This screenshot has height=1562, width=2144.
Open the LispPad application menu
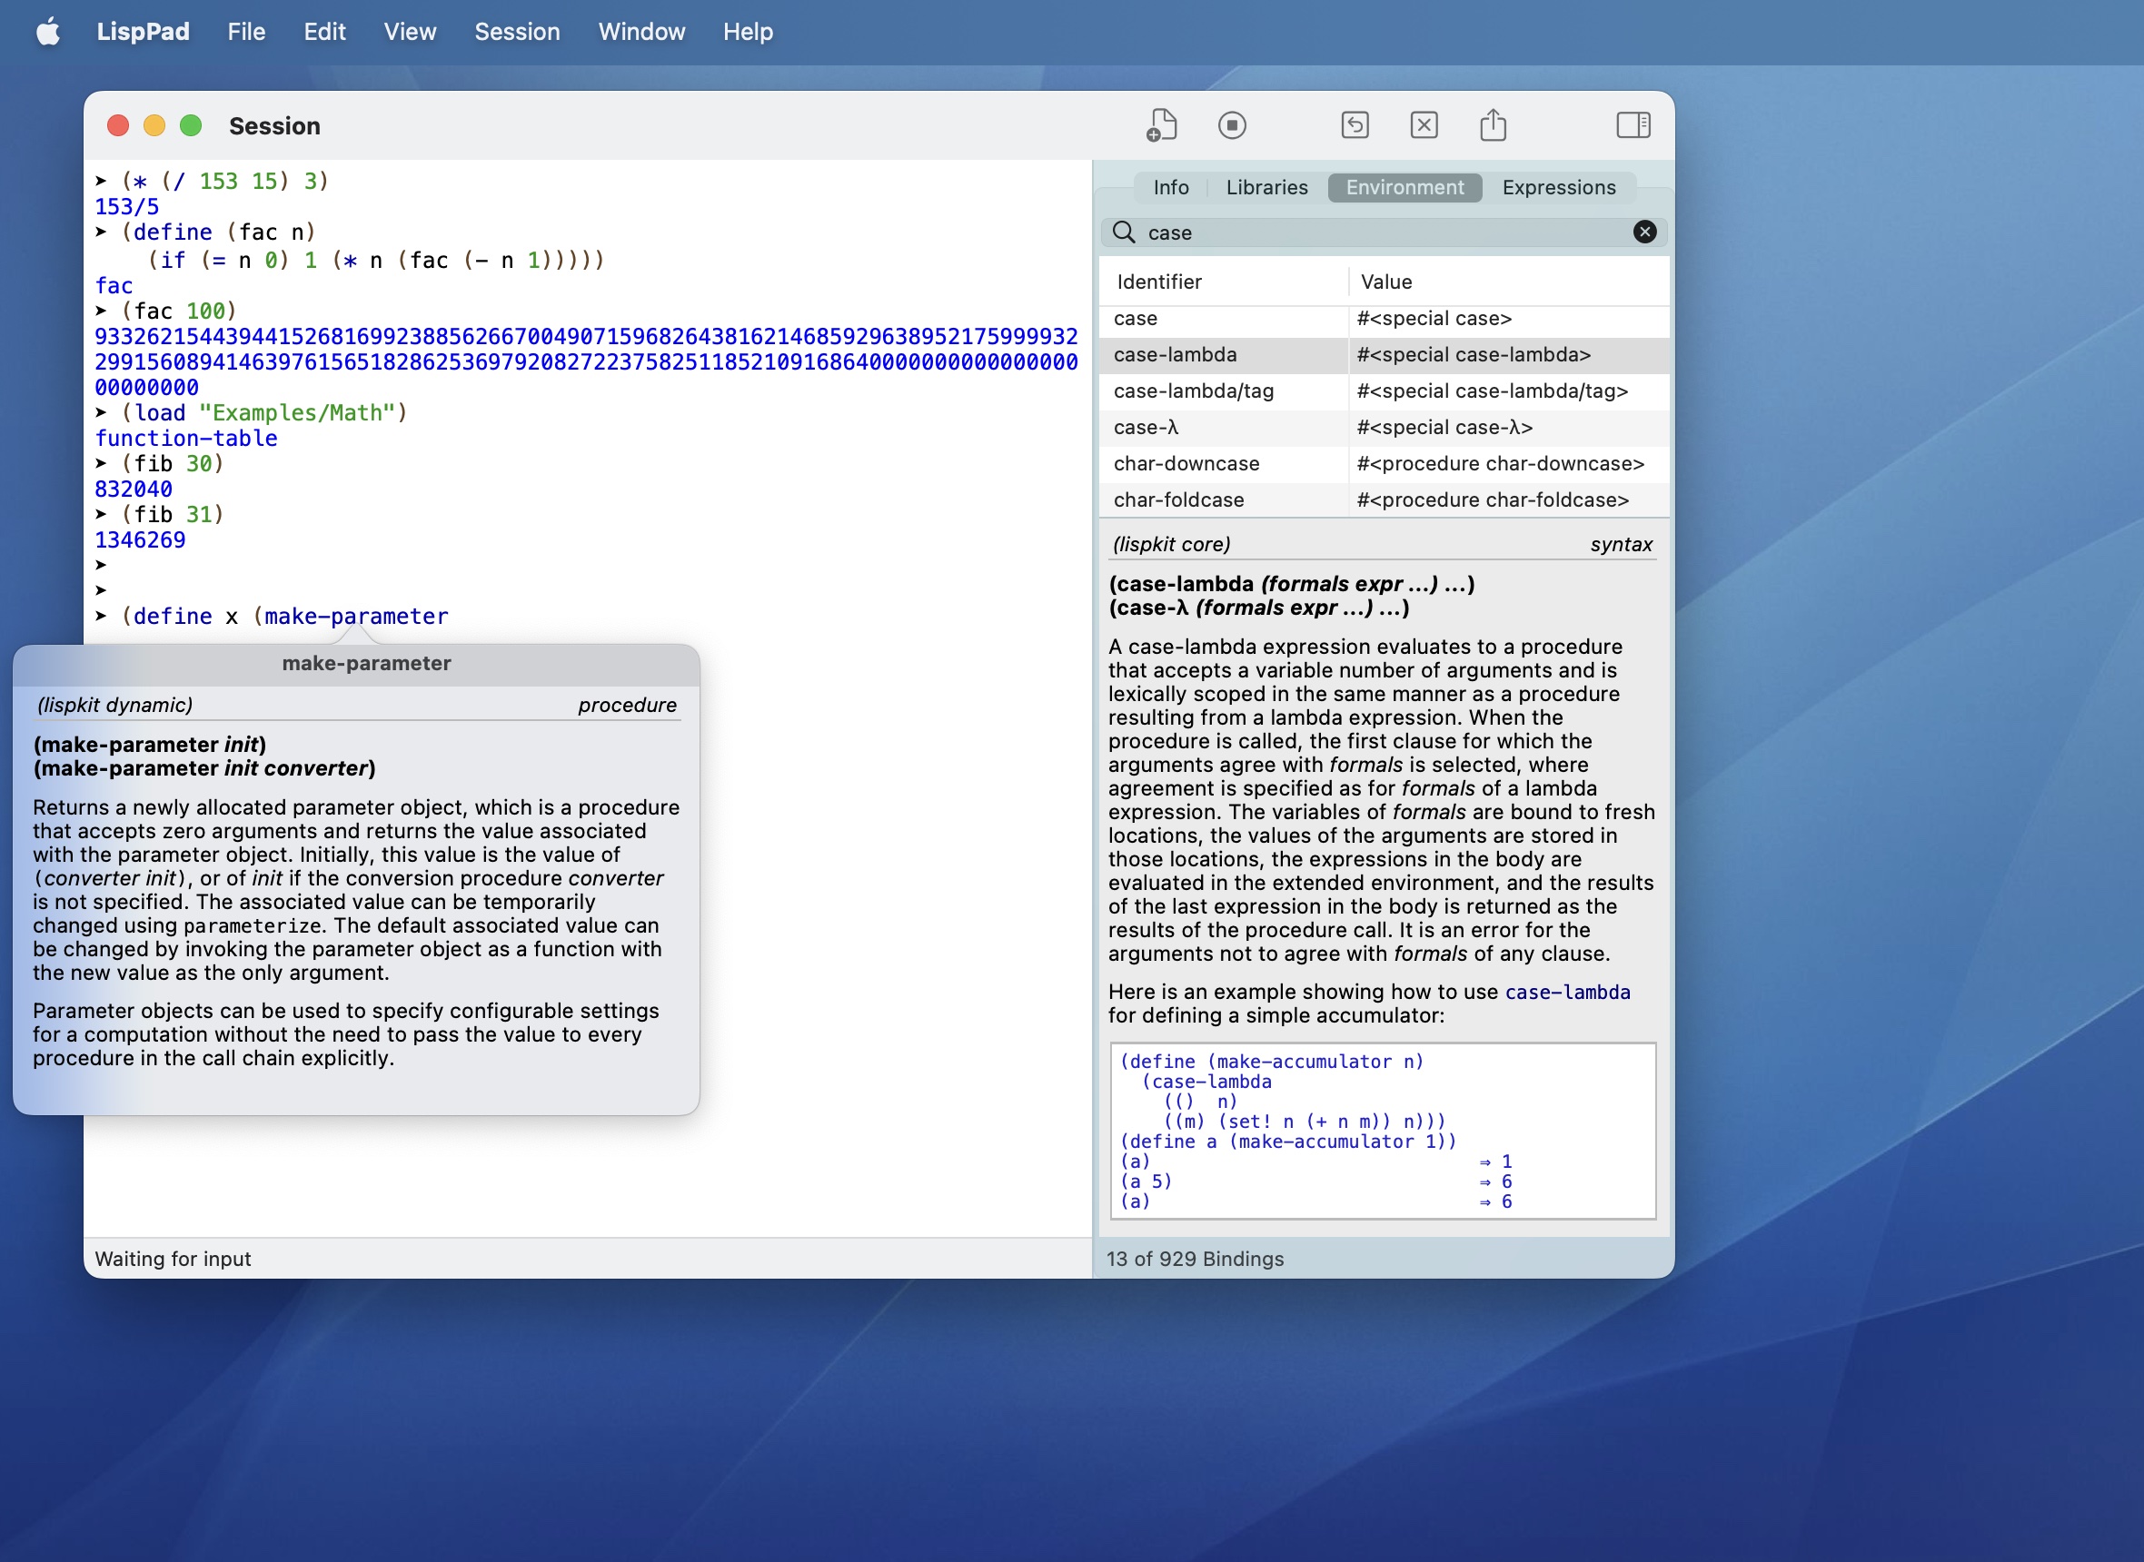(143, 32)
